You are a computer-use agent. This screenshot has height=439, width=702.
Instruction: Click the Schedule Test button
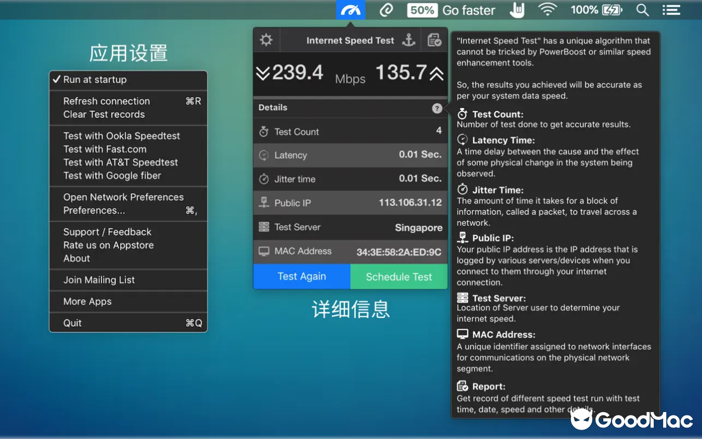[x=399, y=277]
